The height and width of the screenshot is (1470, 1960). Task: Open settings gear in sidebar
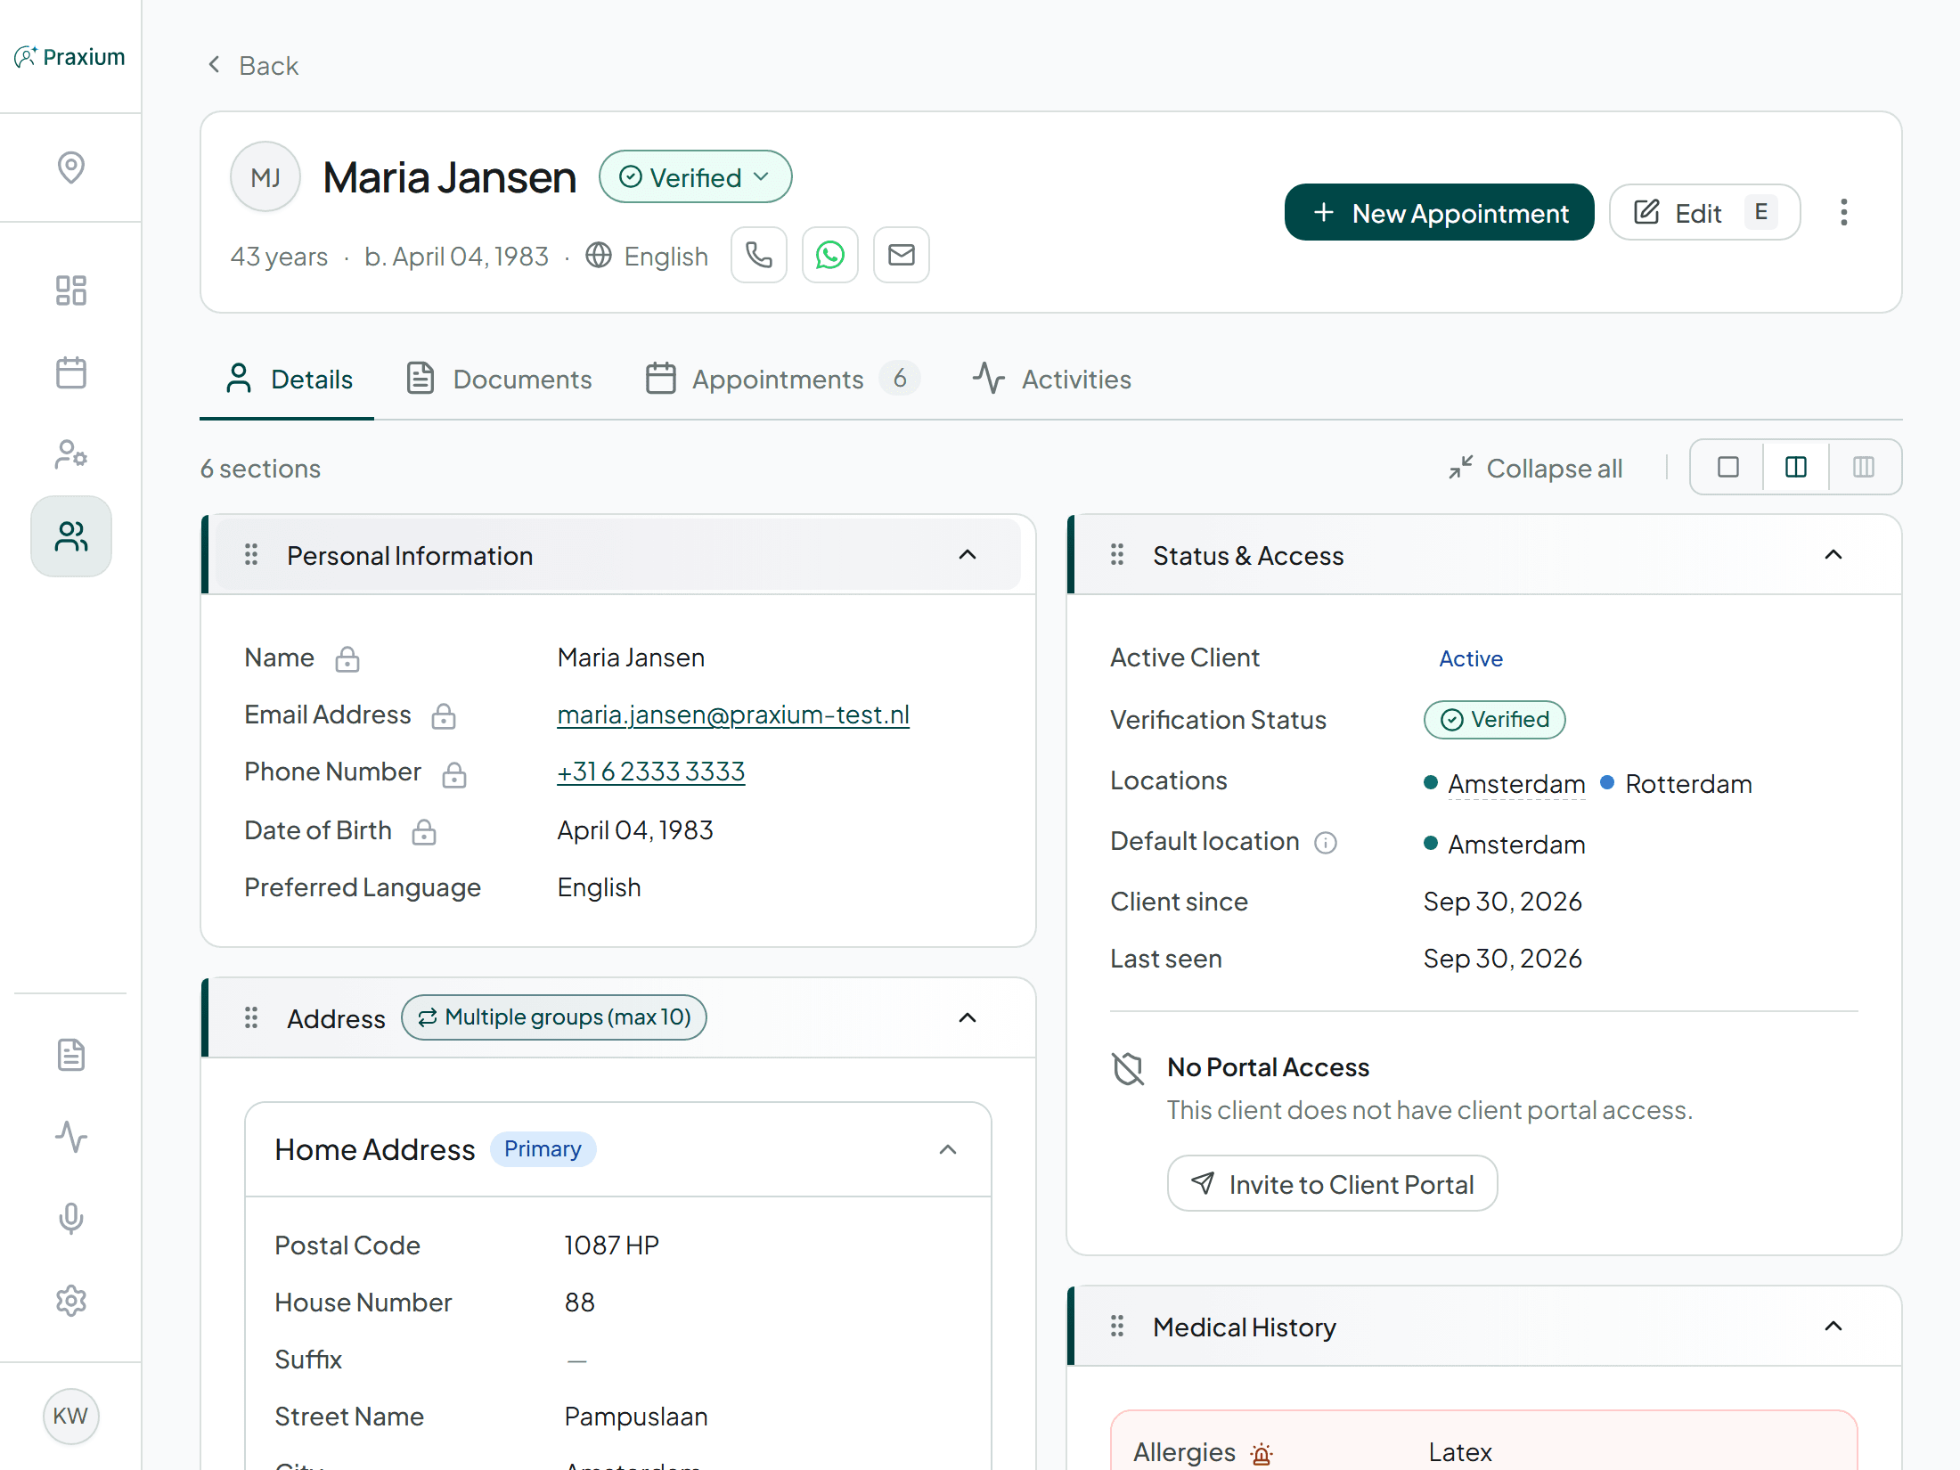tap(71, 1300)
